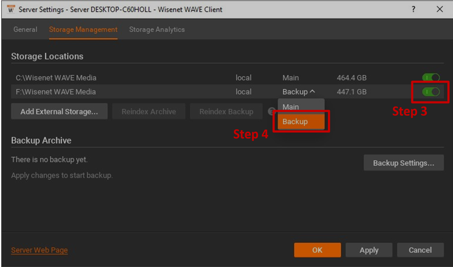Select the C:\Wisenet WAVE Media path text
Image resolution: width=453 pixels, height=267 pixels.
pyautogui.click(x=56, y=78)
